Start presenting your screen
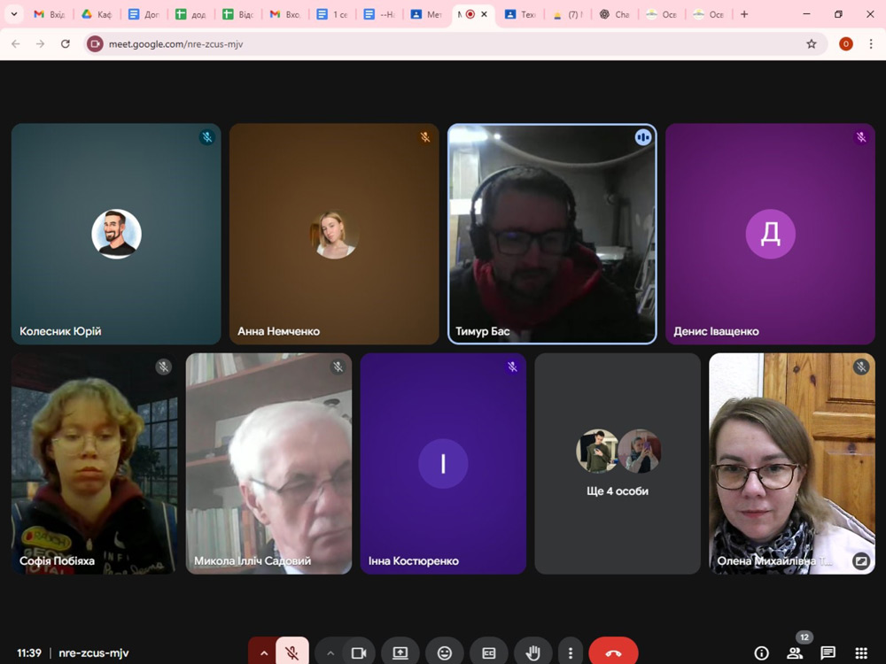Screen dimensions: 886x664 click(x=400, y=652)
